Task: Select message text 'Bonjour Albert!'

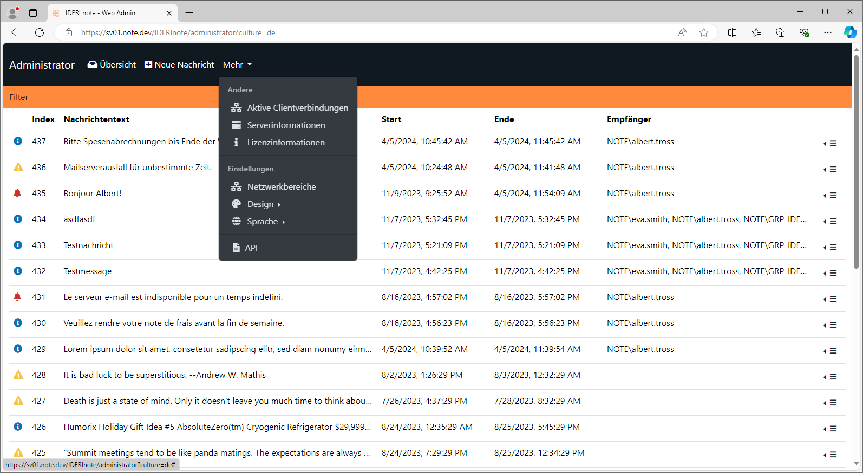Action: click(x=93, y=193)
